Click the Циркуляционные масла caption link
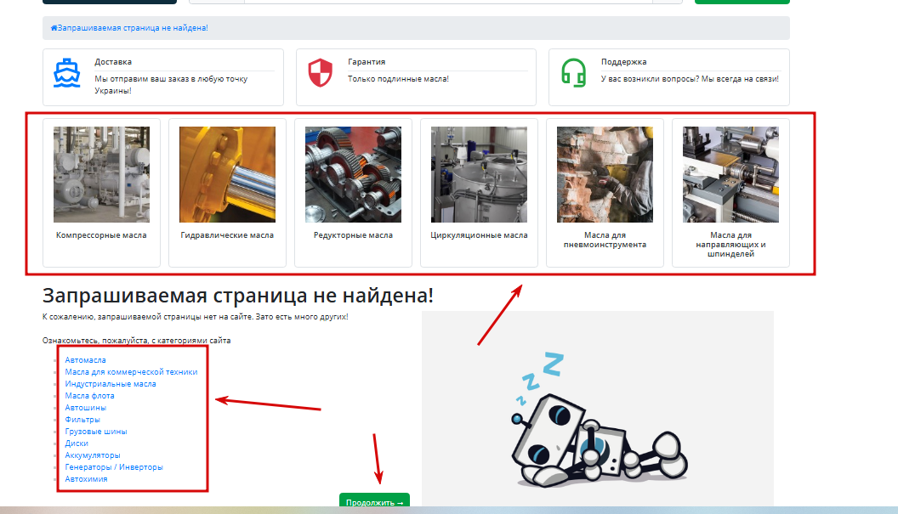The width and height of the screenshot is (898, 514). click(x=480, y=235)
